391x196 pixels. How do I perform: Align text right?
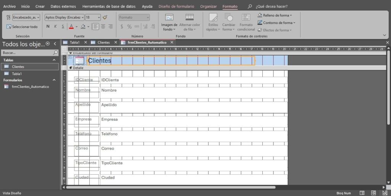click(x=110, y=26)
